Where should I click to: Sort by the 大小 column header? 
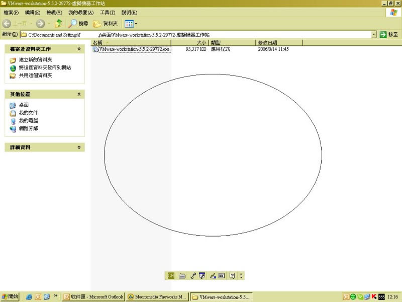(190, 43)
